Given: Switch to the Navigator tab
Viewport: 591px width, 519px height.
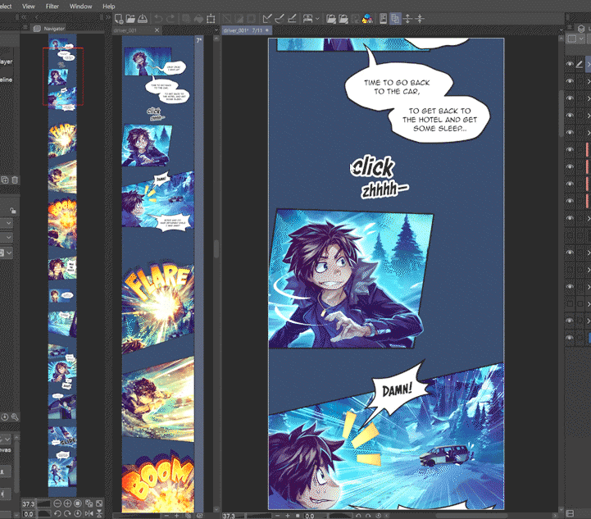Looking at the screenshot, I should [50, 29].
